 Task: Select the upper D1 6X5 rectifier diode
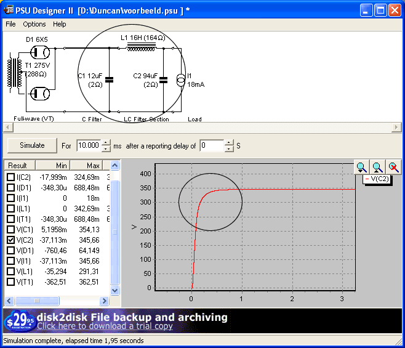39,52
